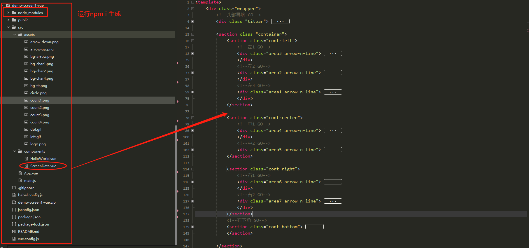Click the file tree vertical scrollbar
The image size is (529, 248).
[176, 184]
